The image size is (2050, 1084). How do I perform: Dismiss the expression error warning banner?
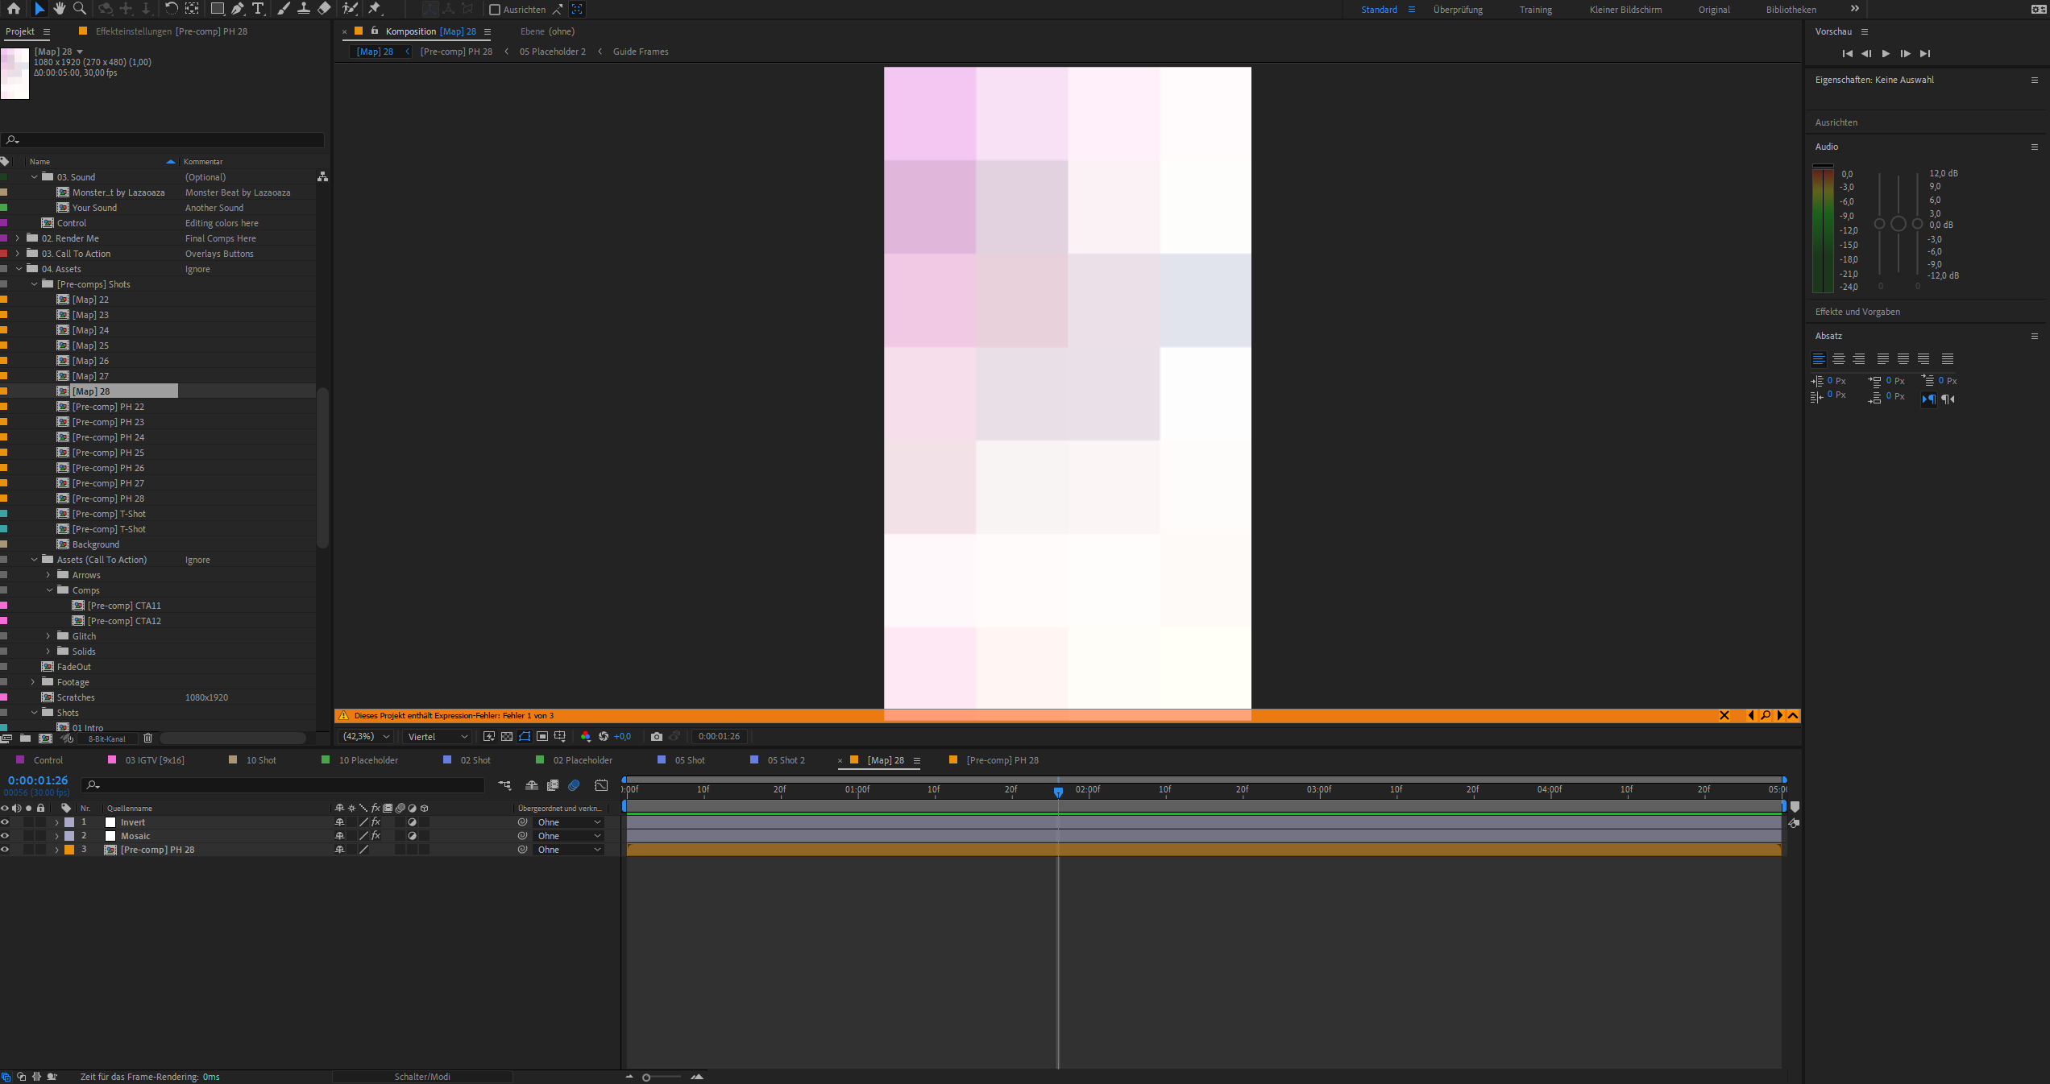pos(1724,715)
